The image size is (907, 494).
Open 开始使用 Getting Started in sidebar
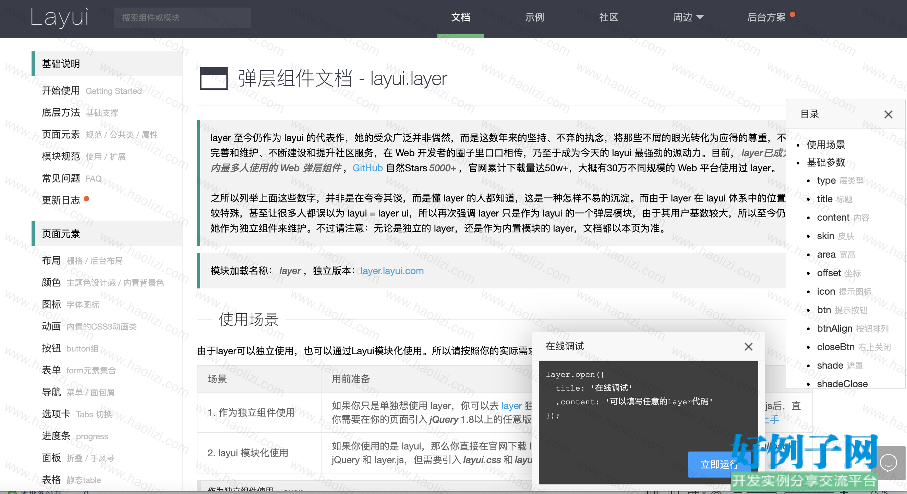tap(92, 91)
